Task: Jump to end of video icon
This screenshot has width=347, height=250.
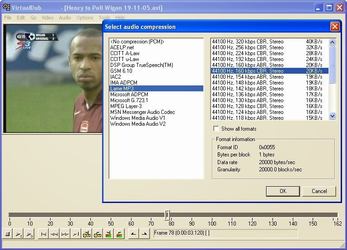Action: click(76, 234)
